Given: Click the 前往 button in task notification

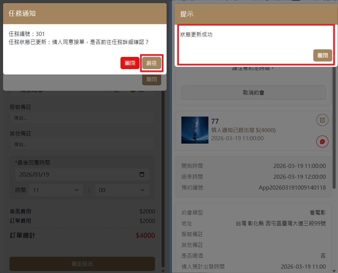Looking at the screenshot, I should (x=152, y=63).
